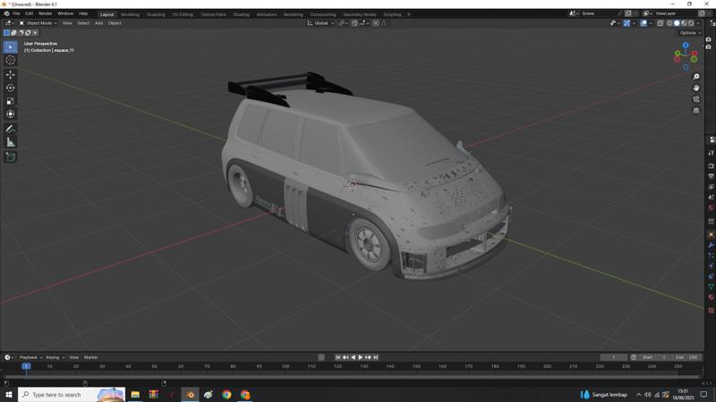Viewport: 716px width, 402px height.
Task: Open the timeline Marker menu
Action: tap(90, 357)
